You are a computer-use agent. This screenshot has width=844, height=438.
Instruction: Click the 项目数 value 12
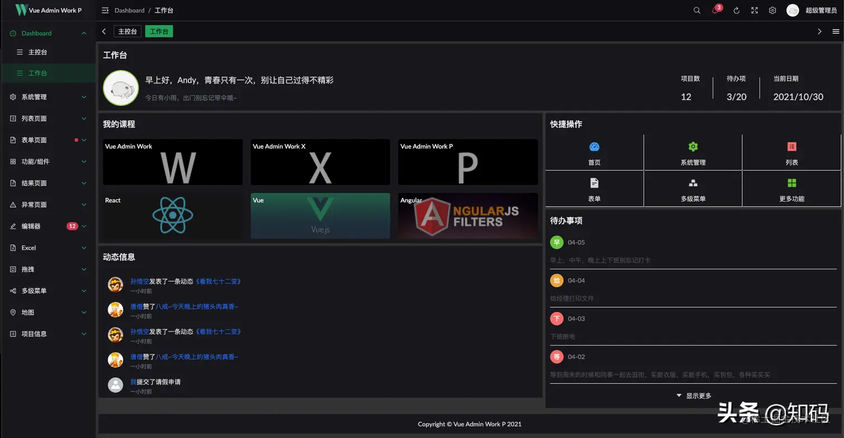point(686,97)
